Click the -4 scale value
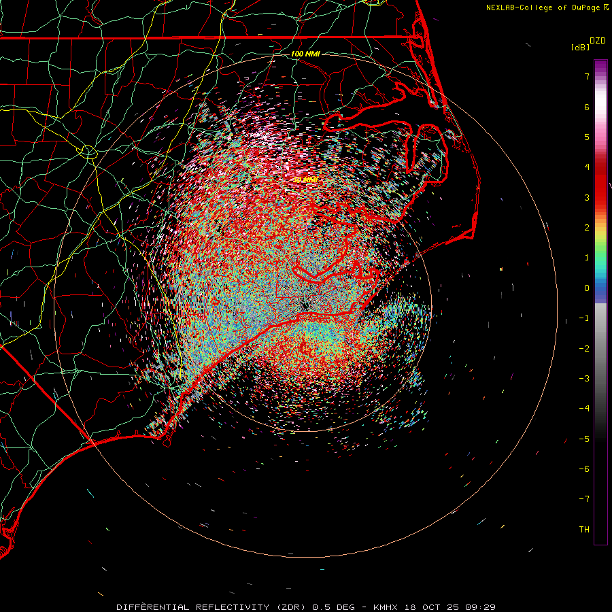The width and height of the screenshot is (612, 612). (584, 409)
